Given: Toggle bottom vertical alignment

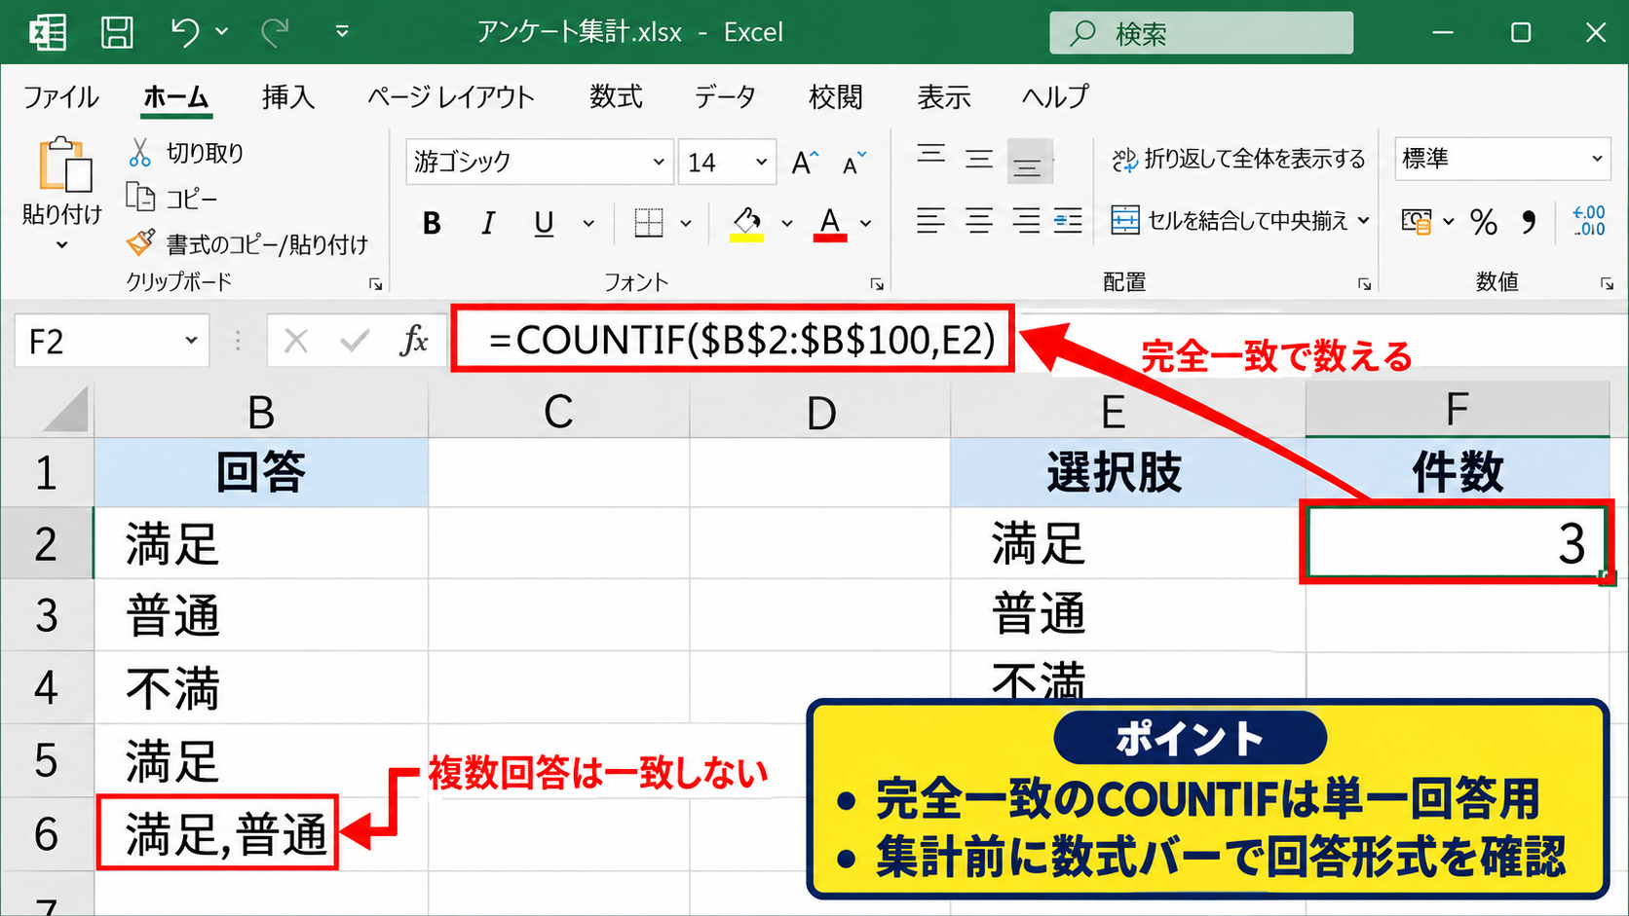Looking at the screenshot, I should (x=1029, y=161).
